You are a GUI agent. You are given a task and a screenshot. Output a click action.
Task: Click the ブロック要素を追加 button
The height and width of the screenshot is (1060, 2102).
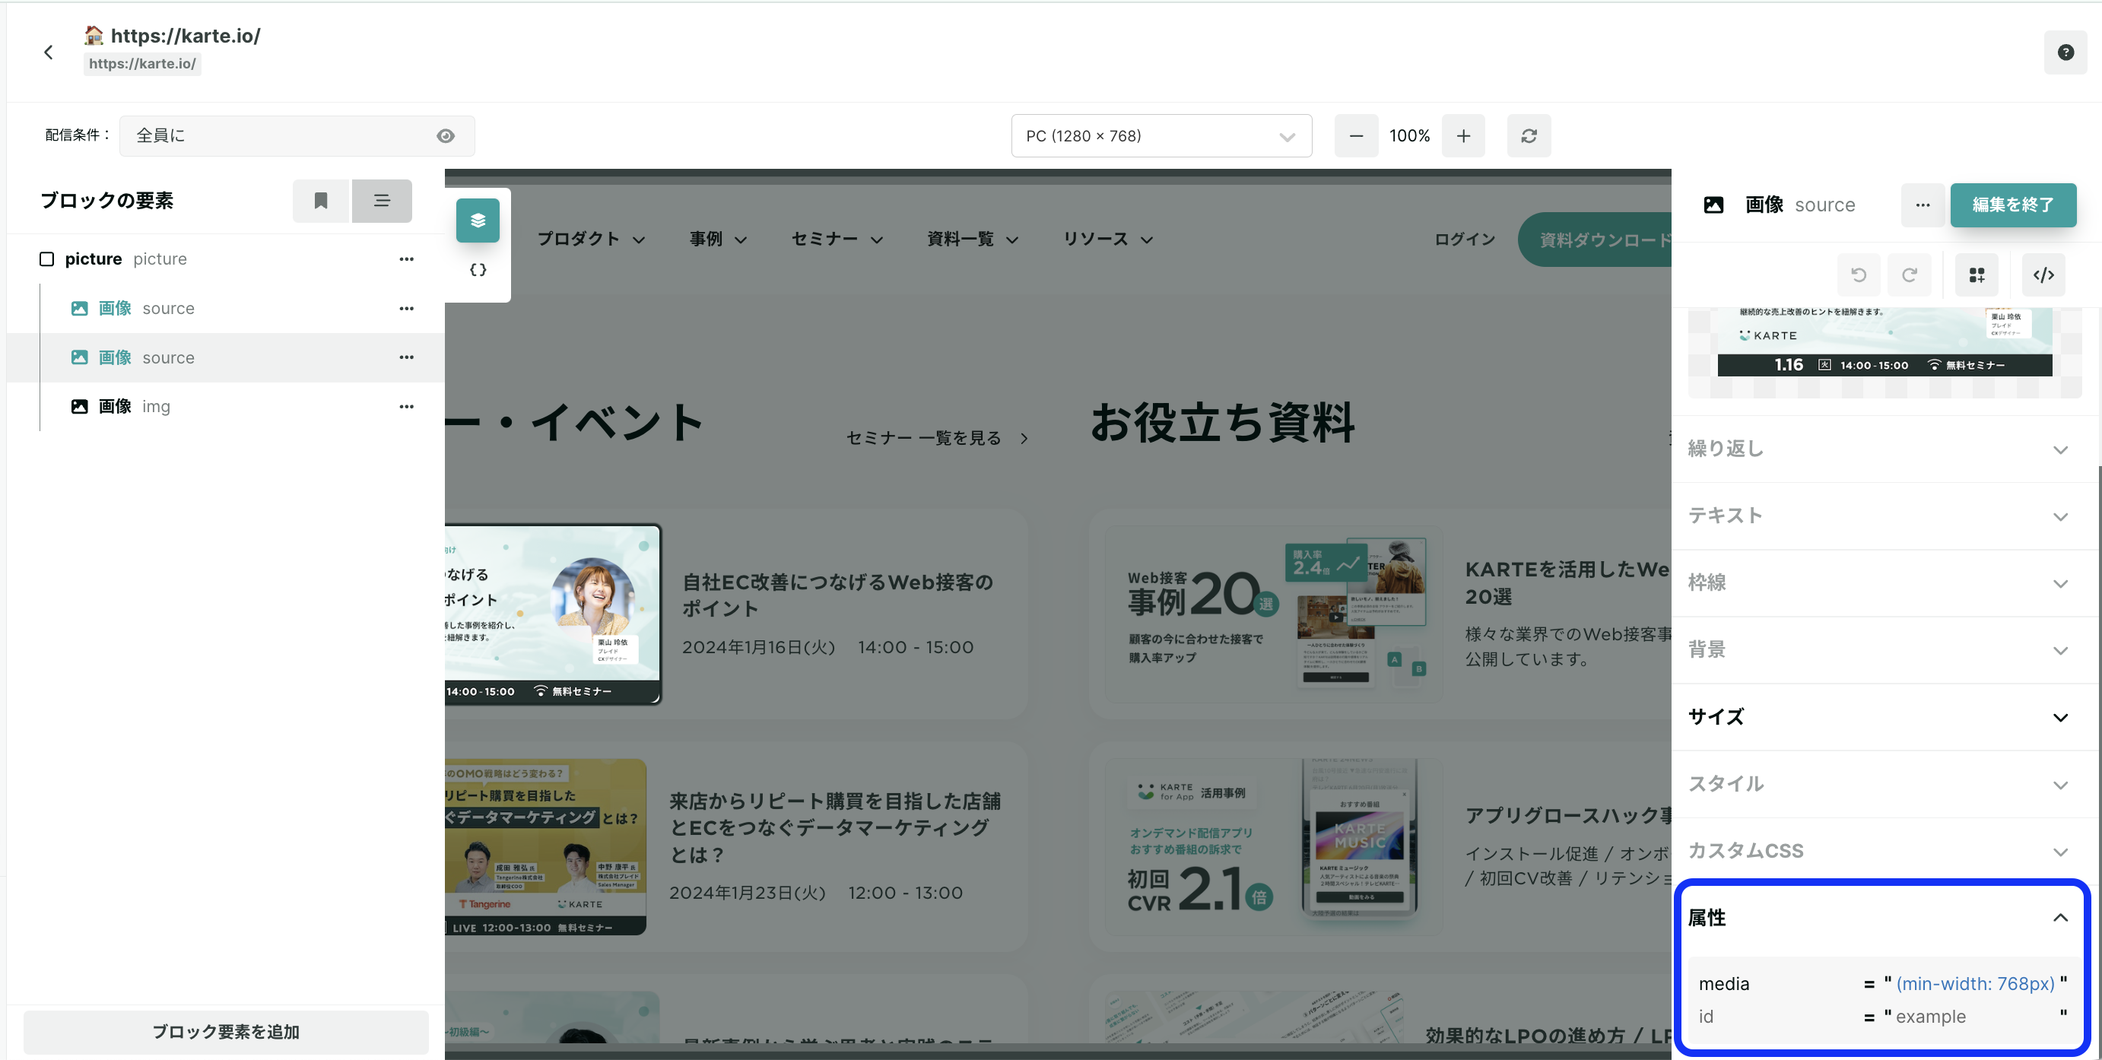226,1033
